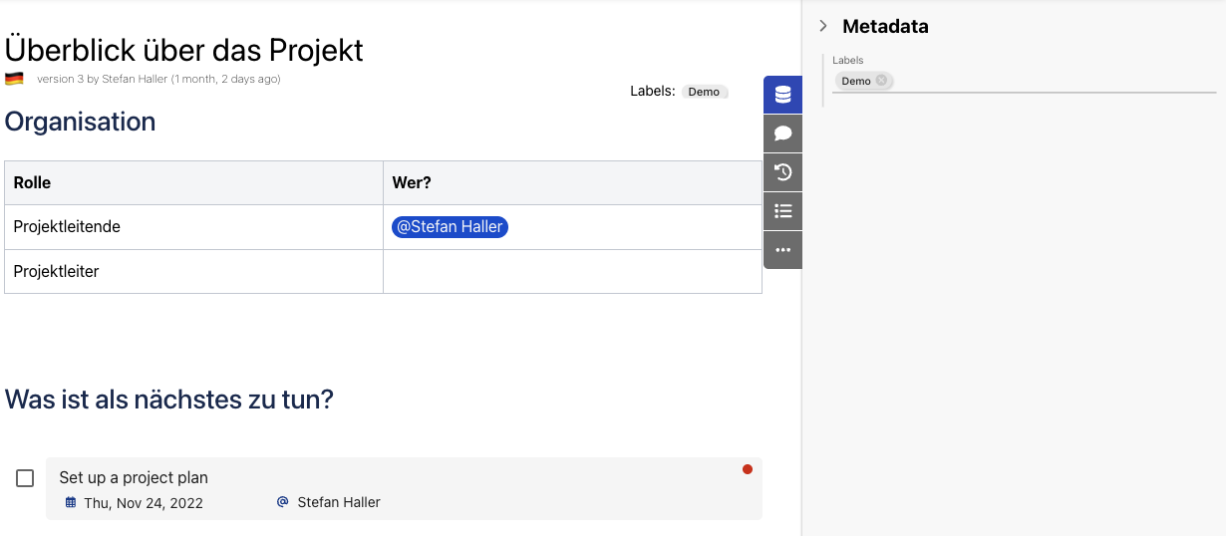
Task: Click the three-dot more options icon
Action: coord(782,250)
